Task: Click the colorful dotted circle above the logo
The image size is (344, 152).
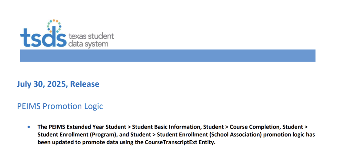Action: (54, 26)
